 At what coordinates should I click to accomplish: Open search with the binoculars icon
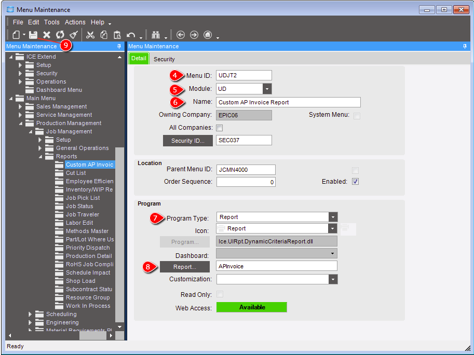click(x=156, y=35)
